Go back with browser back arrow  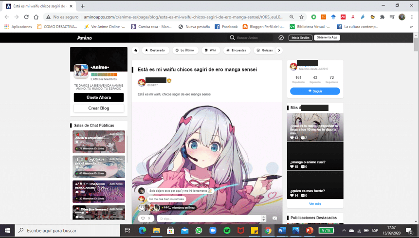[7, 17]
